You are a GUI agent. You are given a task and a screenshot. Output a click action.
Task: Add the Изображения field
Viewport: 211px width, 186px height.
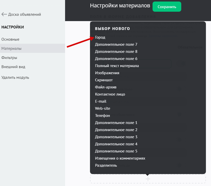(x=107, y=73)
